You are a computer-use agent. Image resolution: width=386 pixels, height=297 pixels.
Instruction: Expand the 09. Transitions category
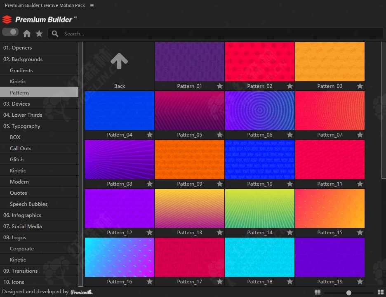(39, 271)
